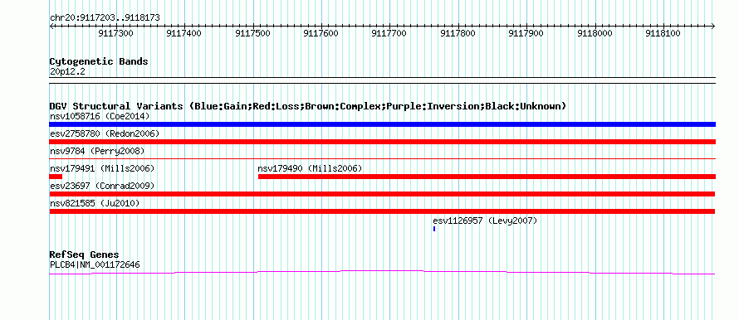Screen dimensions: 739x320
Task: Click the thin red nsv9784 variant line
Action: (x=382, y=159)
